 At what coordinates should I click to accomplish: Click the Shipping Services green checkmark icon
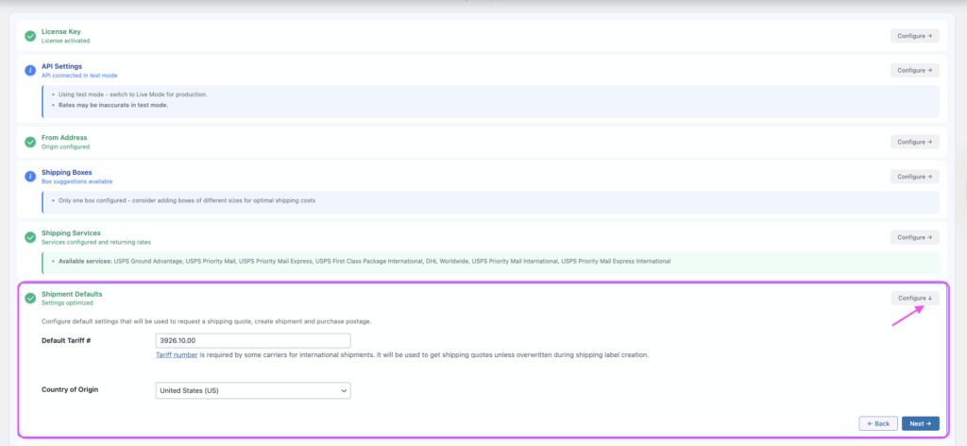click(30, 237)
